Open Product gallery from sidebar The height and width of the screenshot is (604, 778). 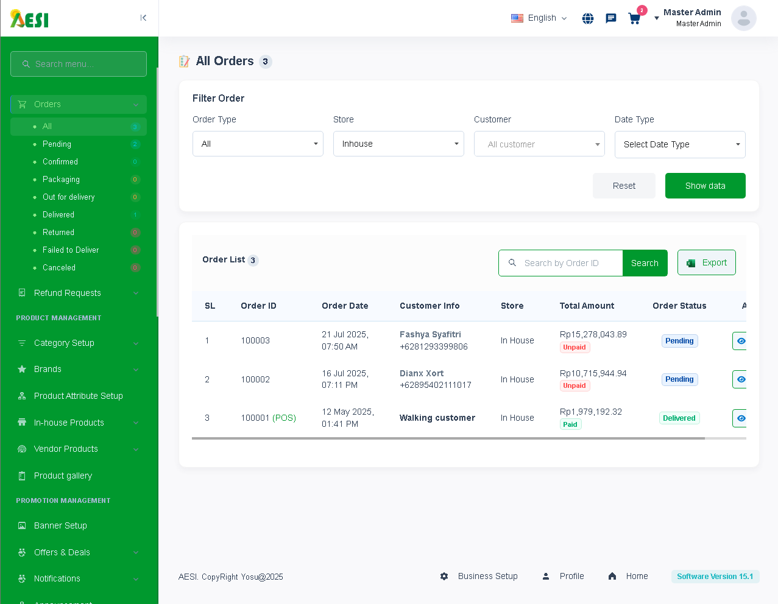(x=63, y=476)
